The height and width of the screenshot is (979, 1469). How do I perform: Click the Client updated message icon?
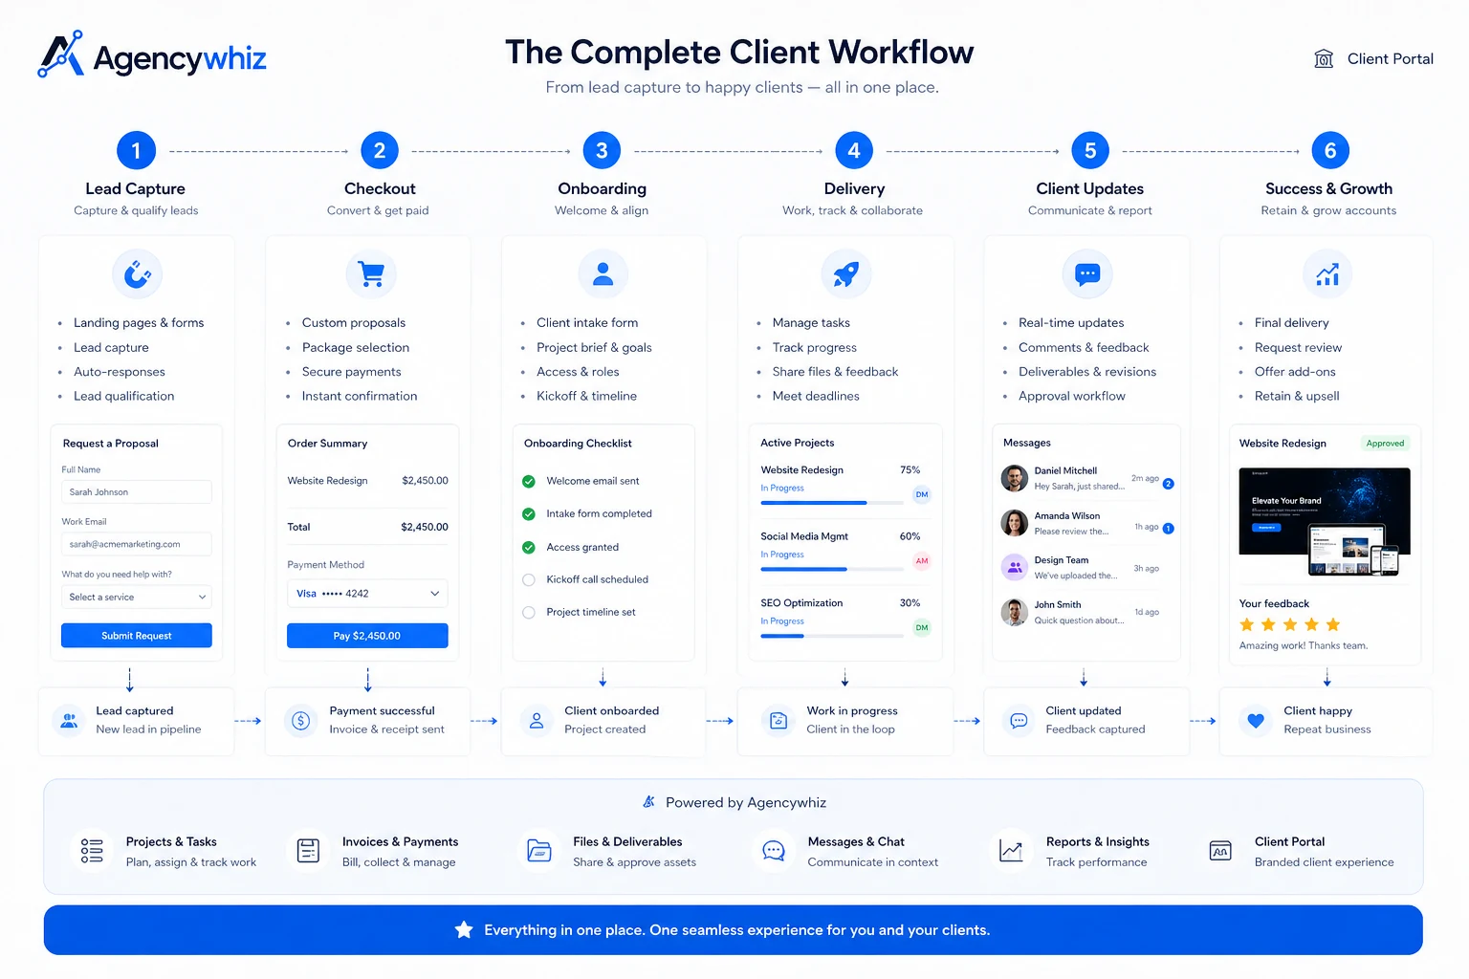click(1019, 721)
